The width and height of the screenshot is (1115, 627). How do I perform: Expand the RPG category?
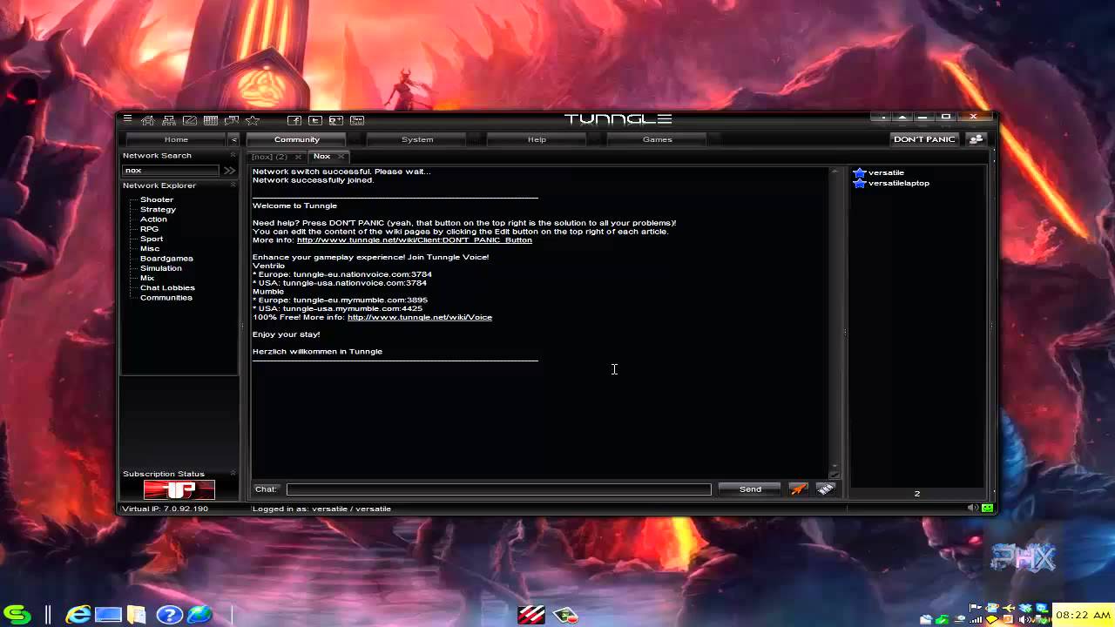click(149, 229)
